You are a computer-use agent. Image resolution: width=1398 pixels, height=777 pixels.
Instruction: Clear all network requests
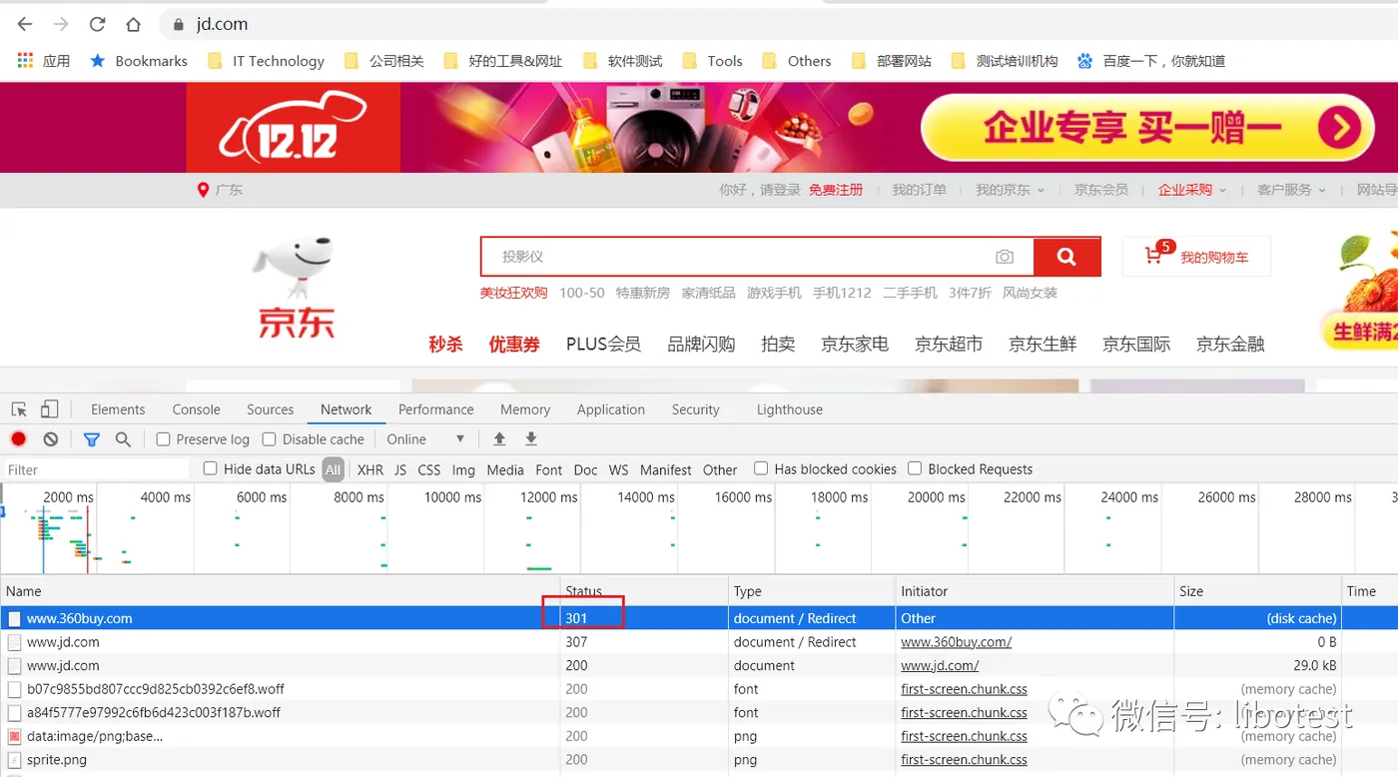pos(50,438)
